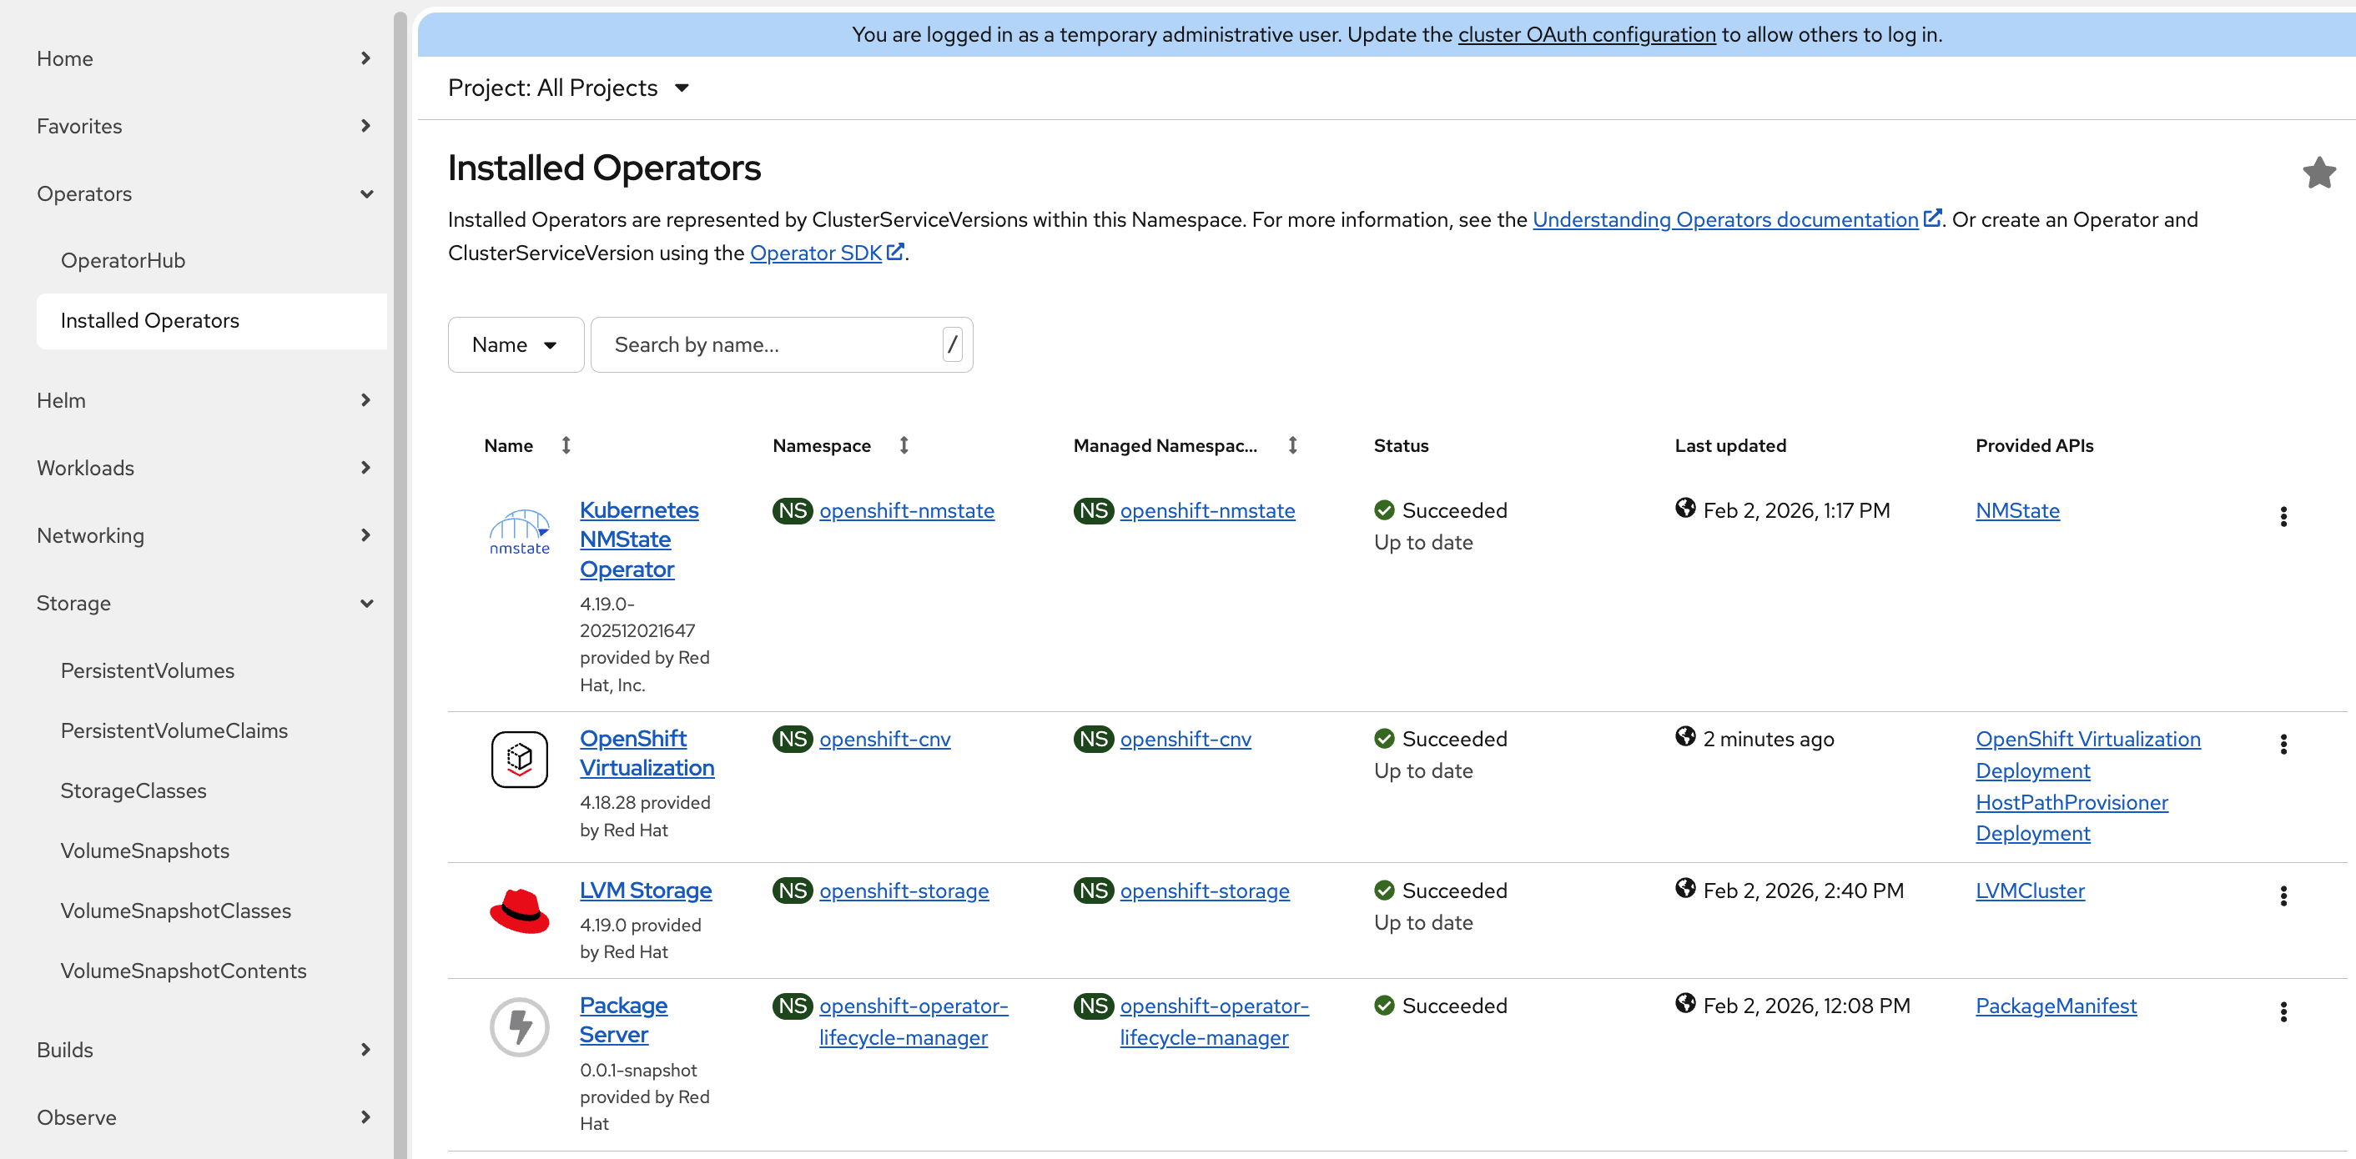Open the PackageManifest provided API link

click(2055, 1006)
